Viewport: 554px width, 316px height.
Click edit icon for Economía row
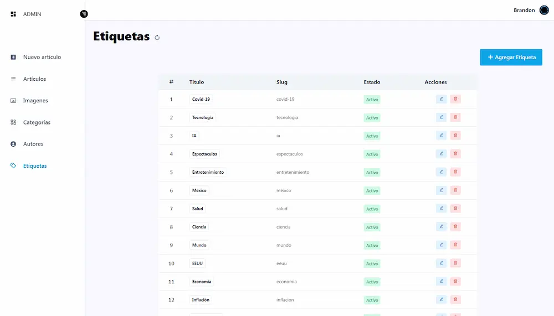pos(441,282)
